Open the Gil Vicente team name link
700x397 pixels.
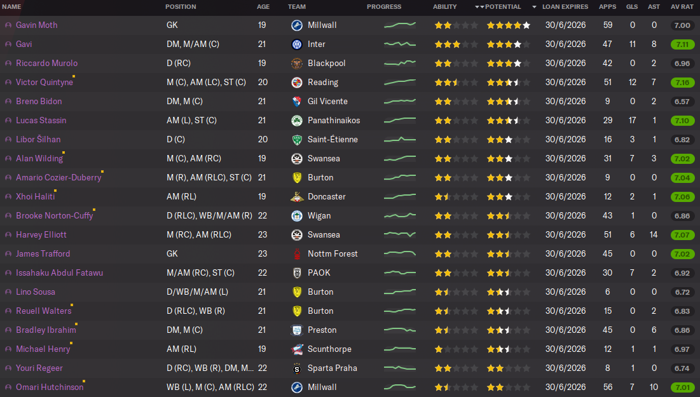tap(329, 102)
